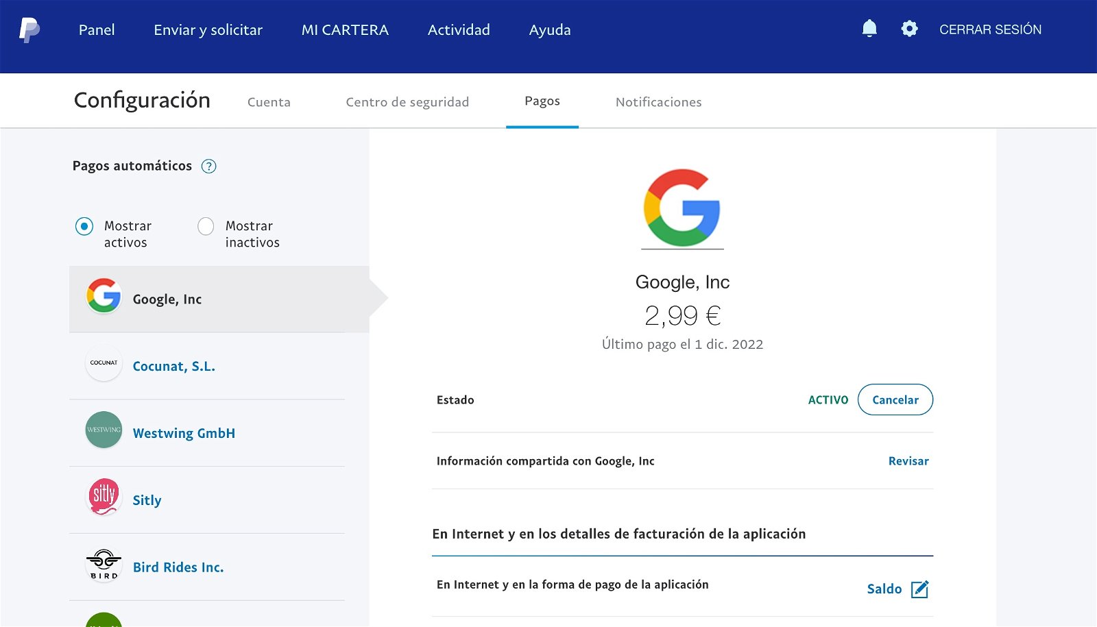This screenshot has height=627, width=1097.
Task: Click 'Información compartida con Google, Inc' text
Action: [x=545, y=461]
